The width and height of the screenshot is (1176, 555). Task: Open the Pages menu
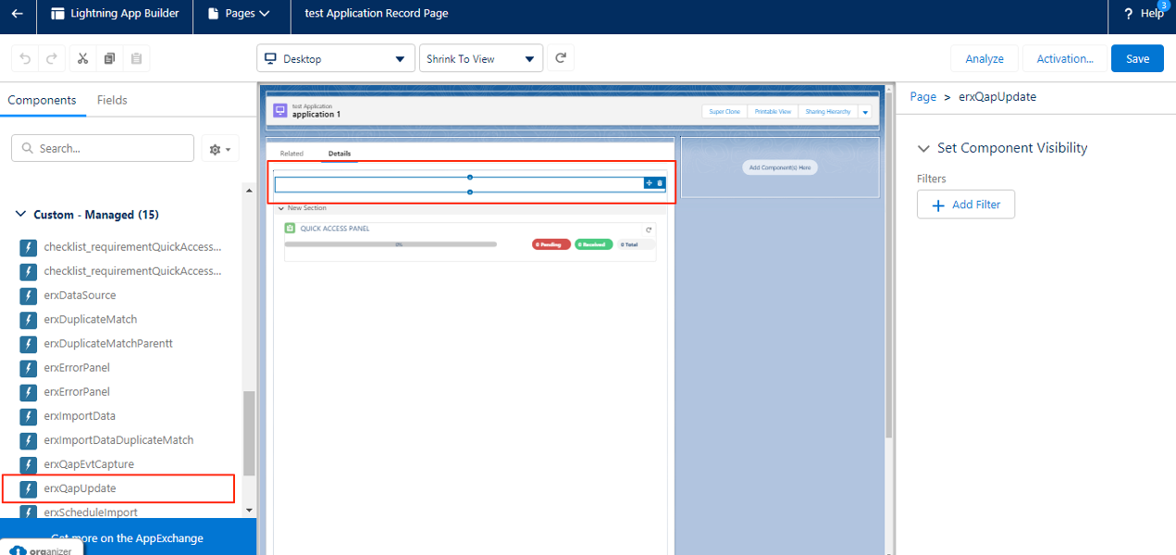pyautogui.click(x=239, y=14)
